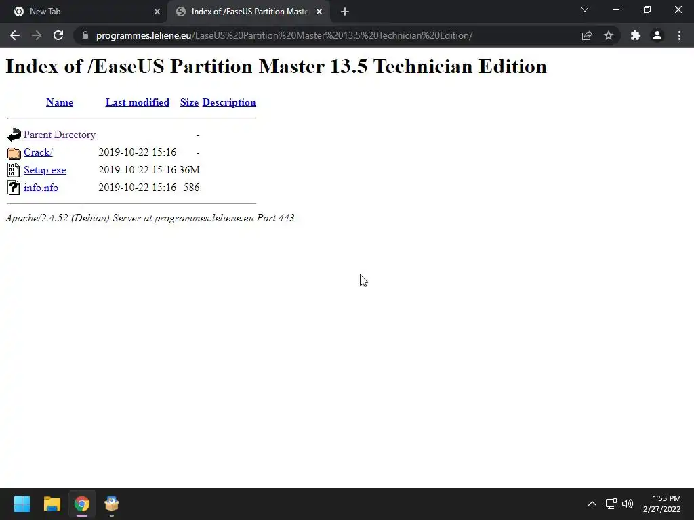The height and width of the screenshot is (520, 694).
Task: Open Chrome three-dot menu
Action: click(679, 35)
